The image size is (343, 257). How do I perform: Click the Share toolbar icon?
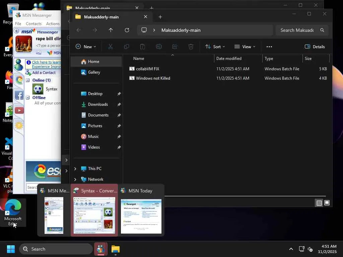175,47
